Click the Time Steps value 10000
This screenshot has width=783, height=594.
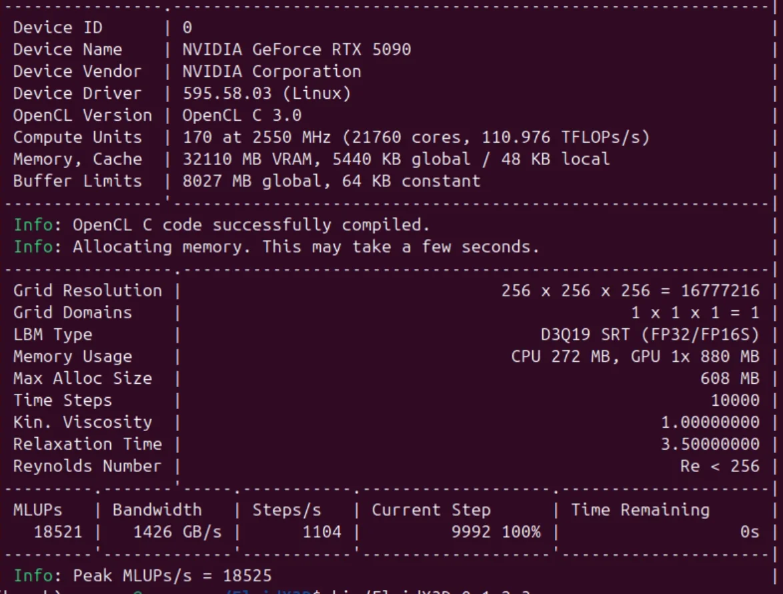pyautogui.click(x=735, y=400)
